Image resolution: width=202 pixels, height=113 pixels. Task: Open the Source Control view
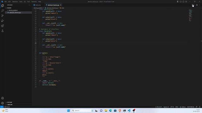click(x=3, y=16)
